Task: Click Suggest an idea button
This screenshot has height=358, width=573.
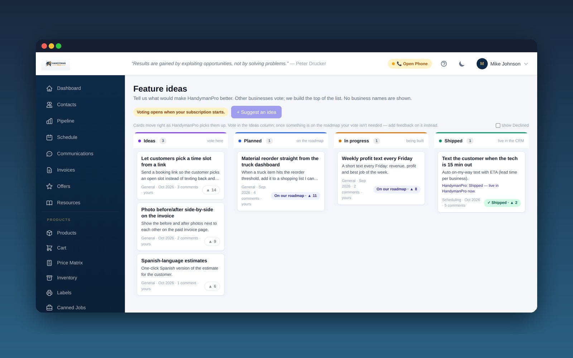Action: pyautogui.click(x=256, y=112)
